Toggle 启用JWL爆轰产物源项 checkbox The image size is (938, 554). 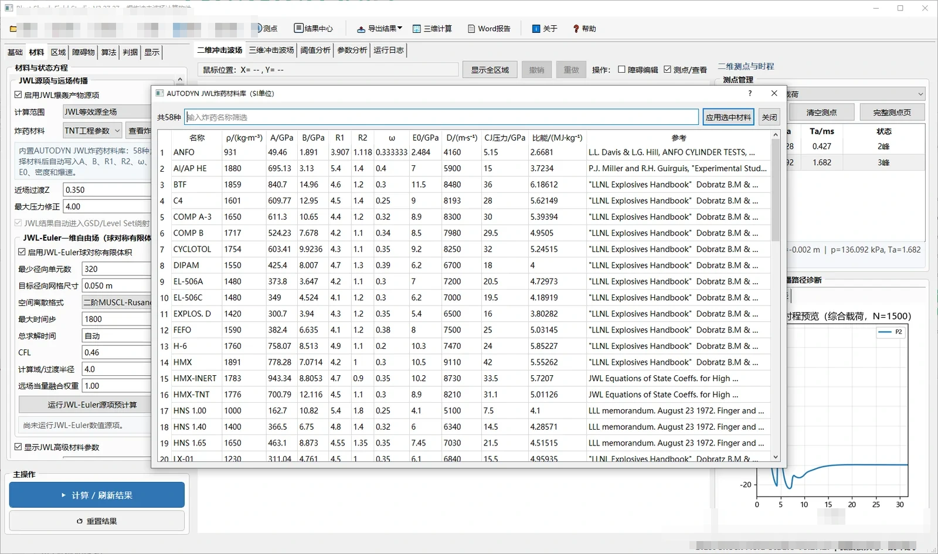(x=18, y=95)
